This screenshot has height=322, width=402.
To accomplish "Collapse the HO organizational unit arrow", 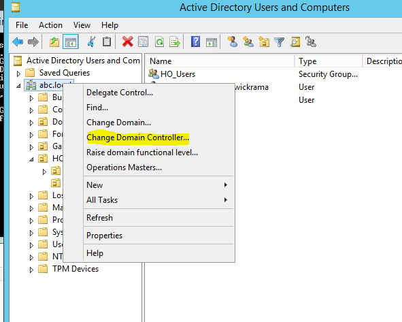I will tap(31, 159).
